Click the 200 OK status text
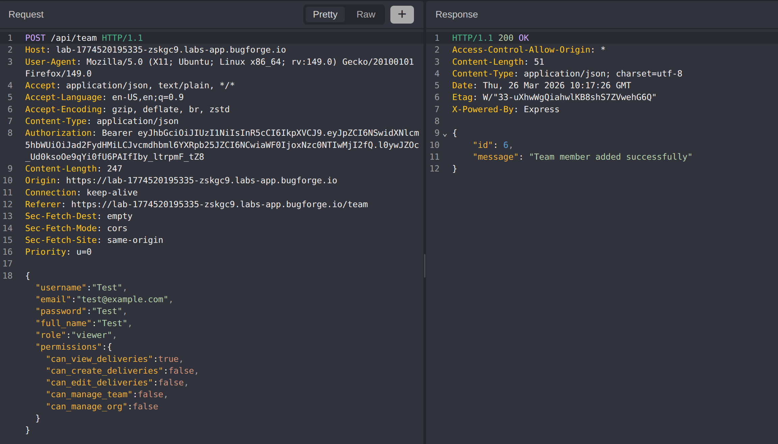 point(513,38)
